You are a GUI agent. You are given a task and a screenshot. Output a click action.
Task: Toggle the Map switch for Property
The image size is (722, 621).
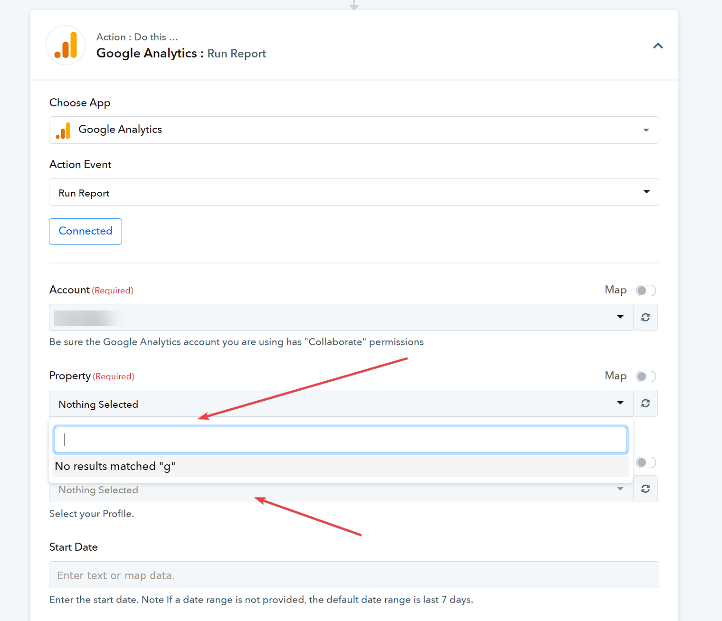point(646,376)
